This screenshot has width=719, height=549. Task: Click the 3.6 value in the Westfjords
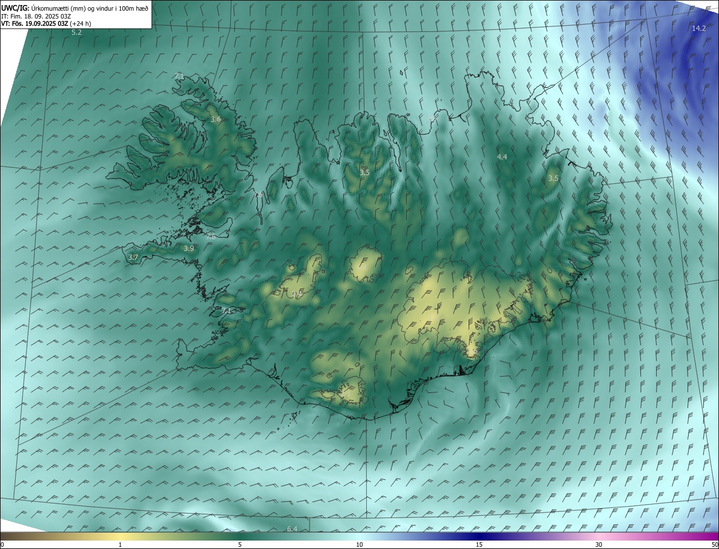(216, 119)
